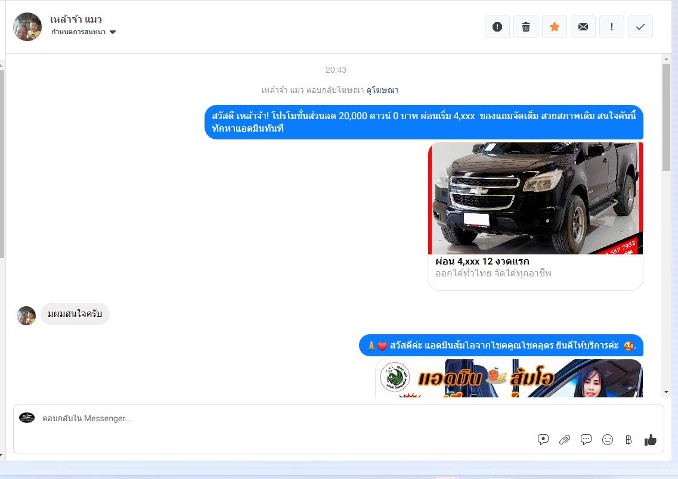
Task: Mark conversation as spam with exclamation circle icon
Action: click(497, 27)
